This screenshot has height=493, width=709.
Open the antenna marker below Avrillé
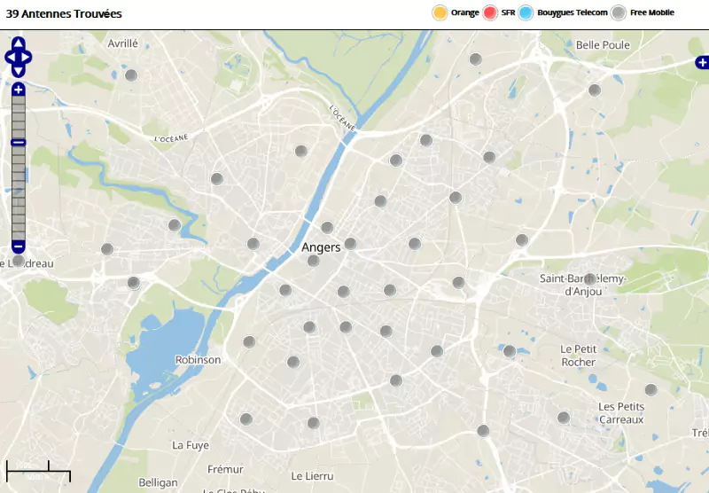coord(131,75)
